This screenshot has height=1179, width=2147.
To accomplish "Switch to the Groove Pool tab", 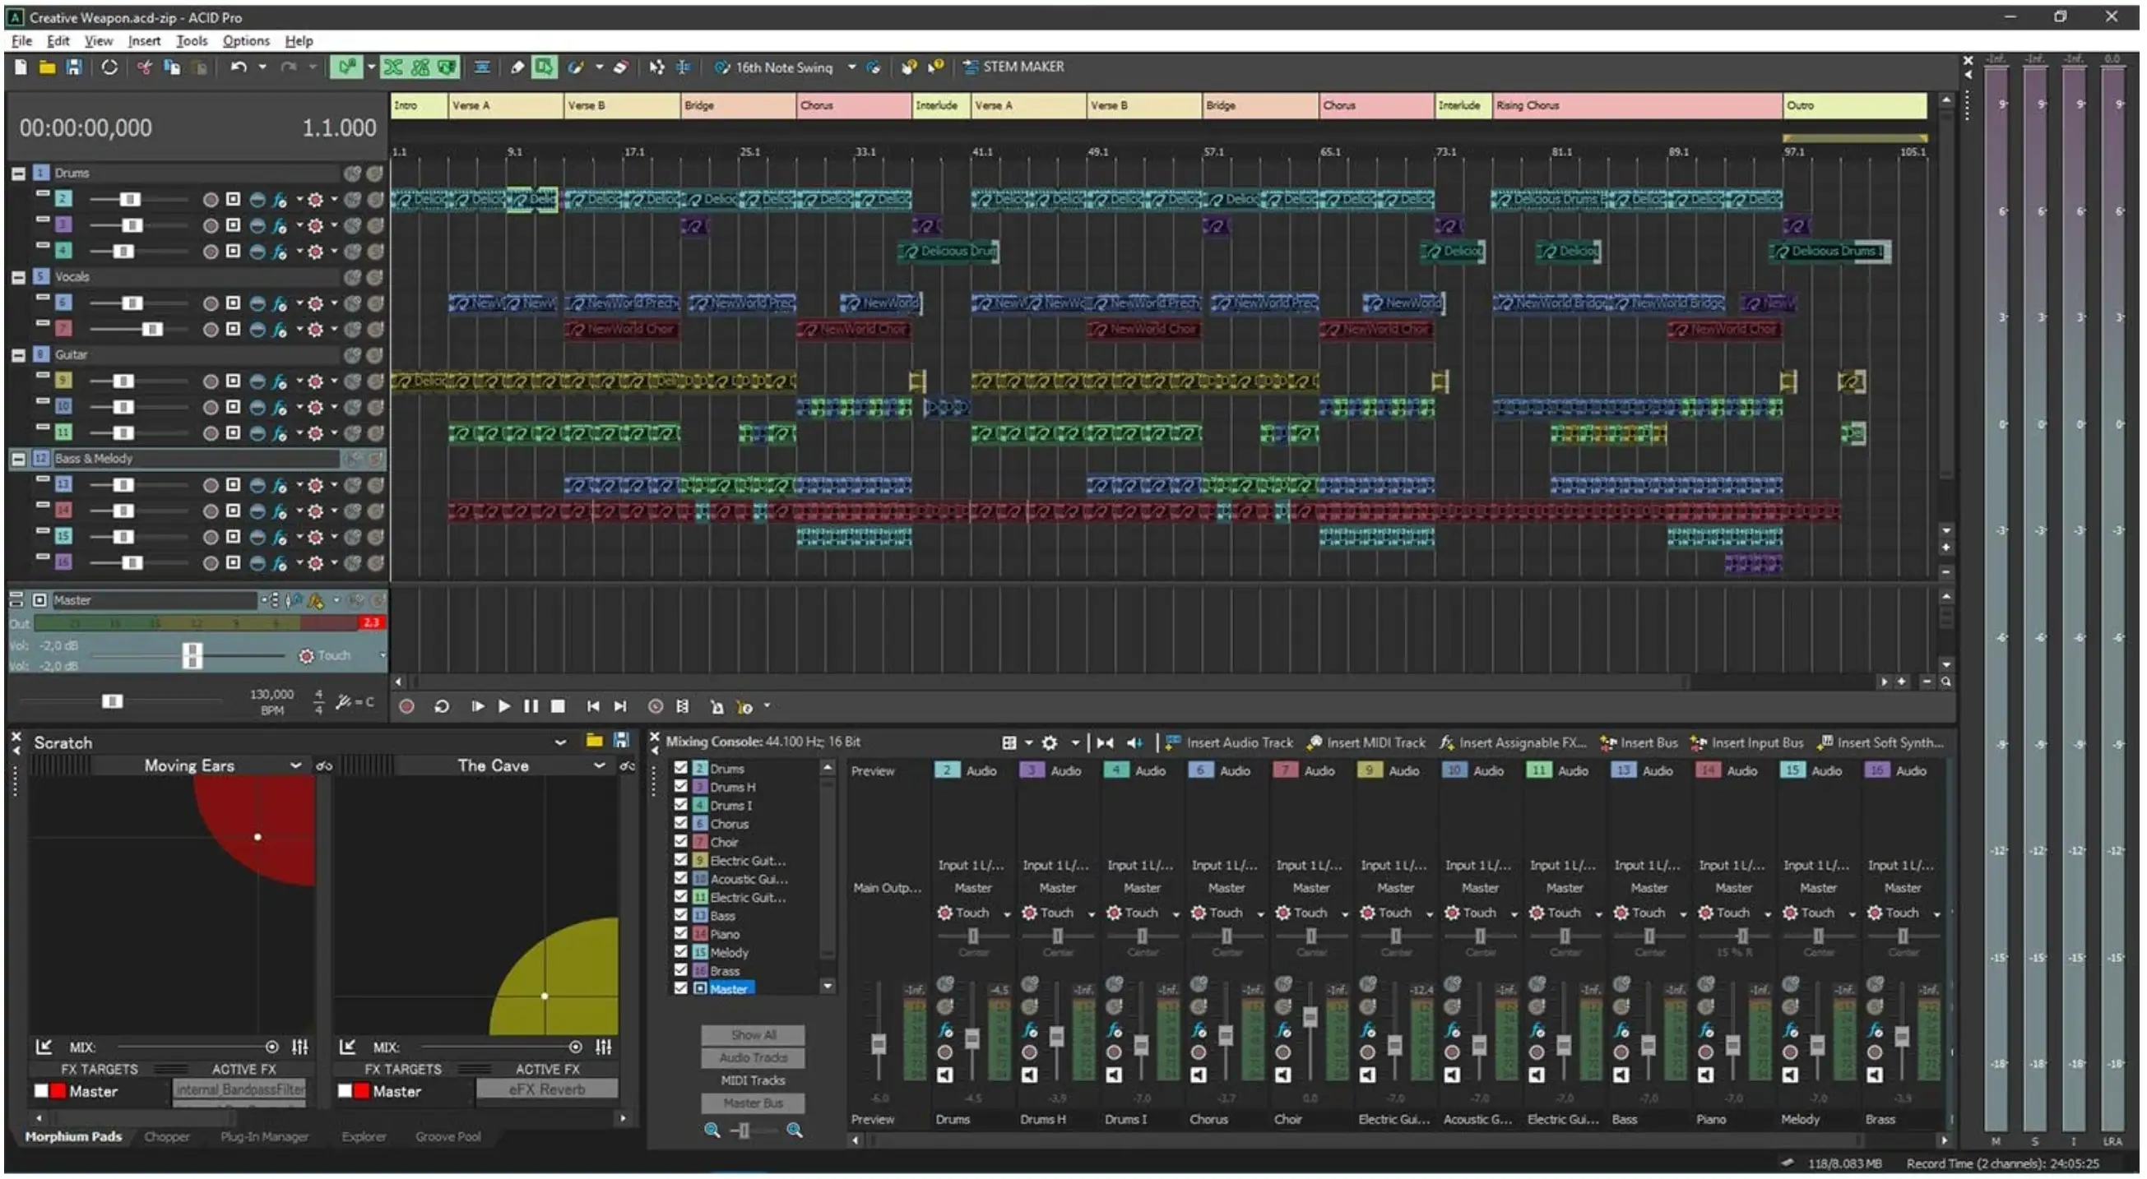I will coord(447,1136).
